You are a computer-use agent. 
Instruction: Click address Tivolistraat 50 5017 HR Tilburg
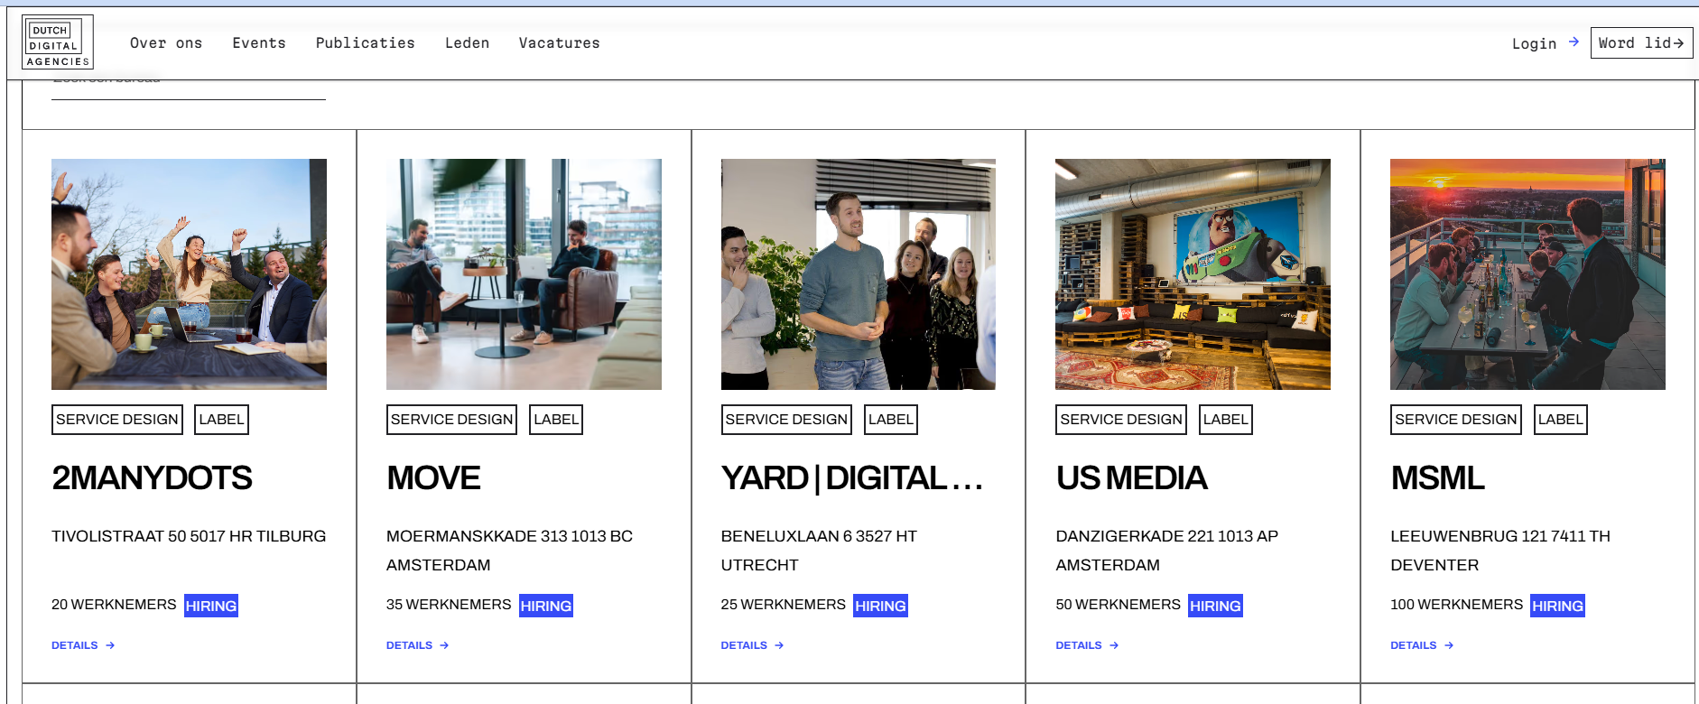(189, 536)
